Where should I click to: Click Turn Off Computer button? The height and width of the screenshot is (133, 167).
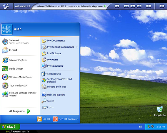click(x=65, y=119)
